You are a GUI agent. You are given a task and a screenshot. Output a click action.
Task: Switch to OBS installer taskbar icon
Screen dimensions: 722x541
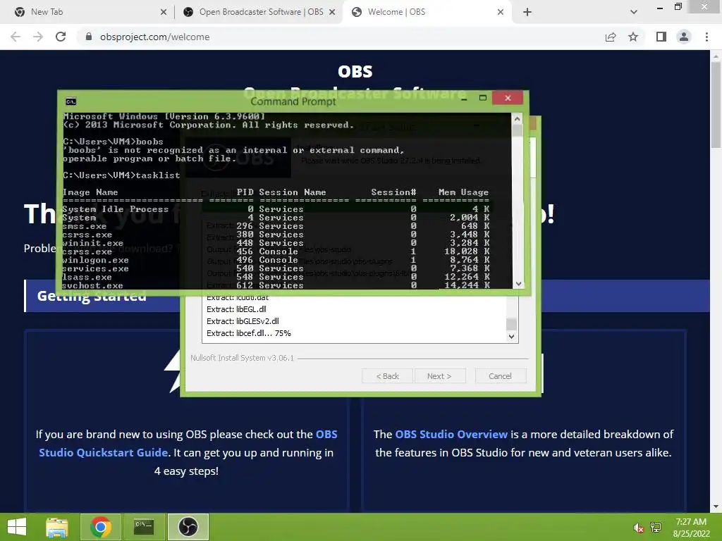pos(188,527)
